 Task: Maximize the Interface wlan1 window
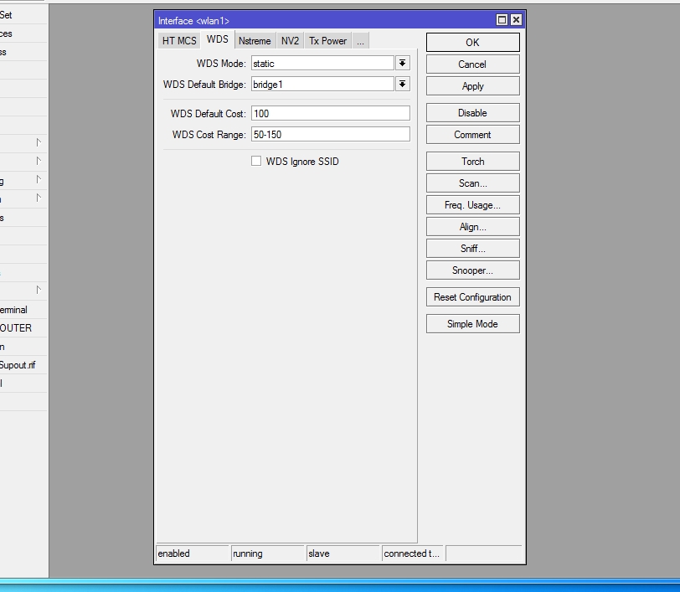coord(502,20)
